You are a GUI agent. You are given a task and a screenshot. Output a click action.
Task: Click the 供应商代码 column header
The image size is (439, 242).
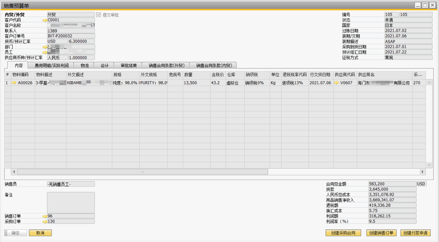coord(345,75)
